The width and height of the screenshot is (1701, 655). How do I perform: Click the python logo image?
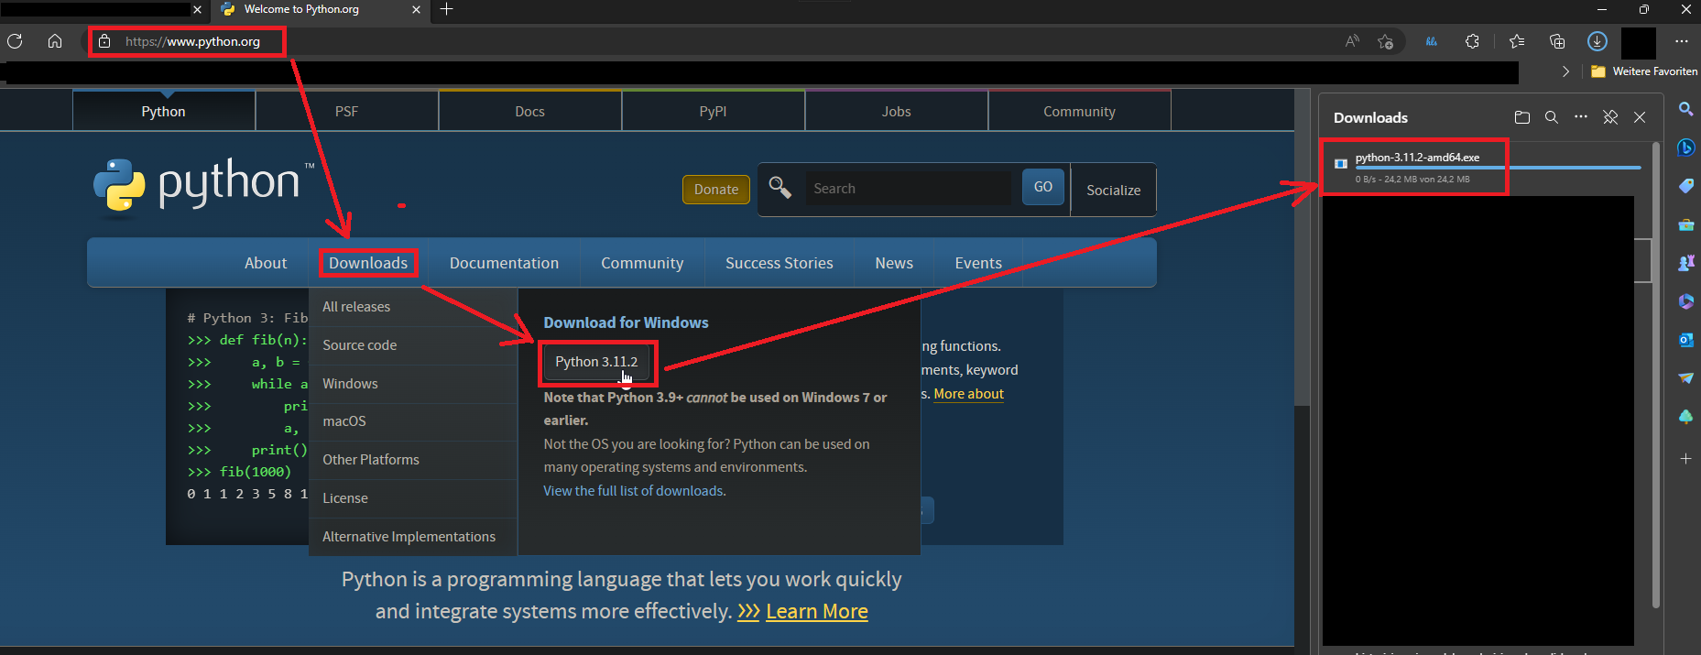click(203, 186)
